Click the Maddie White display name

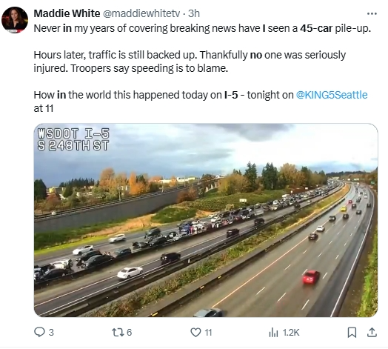67,13
